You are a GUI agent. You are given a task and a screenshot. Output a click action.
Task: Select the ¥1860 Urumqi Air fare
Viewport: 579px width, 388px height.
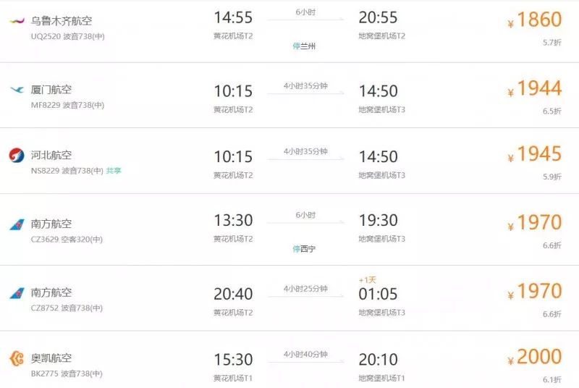pyautogui.click(x=535, y=20)
